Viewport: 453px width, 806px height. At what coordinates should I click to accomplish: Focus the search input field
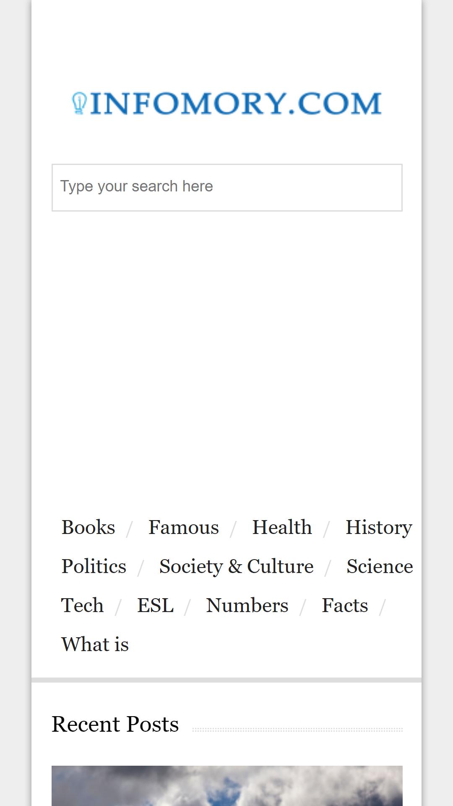(227, 188)
